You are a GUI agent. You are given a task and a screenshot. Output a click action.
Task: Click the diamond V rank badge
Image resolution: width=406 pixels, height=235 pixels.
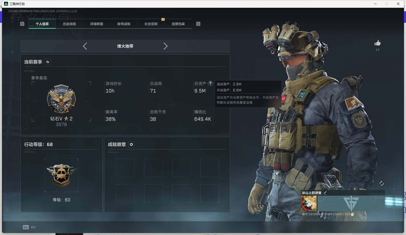61,99
